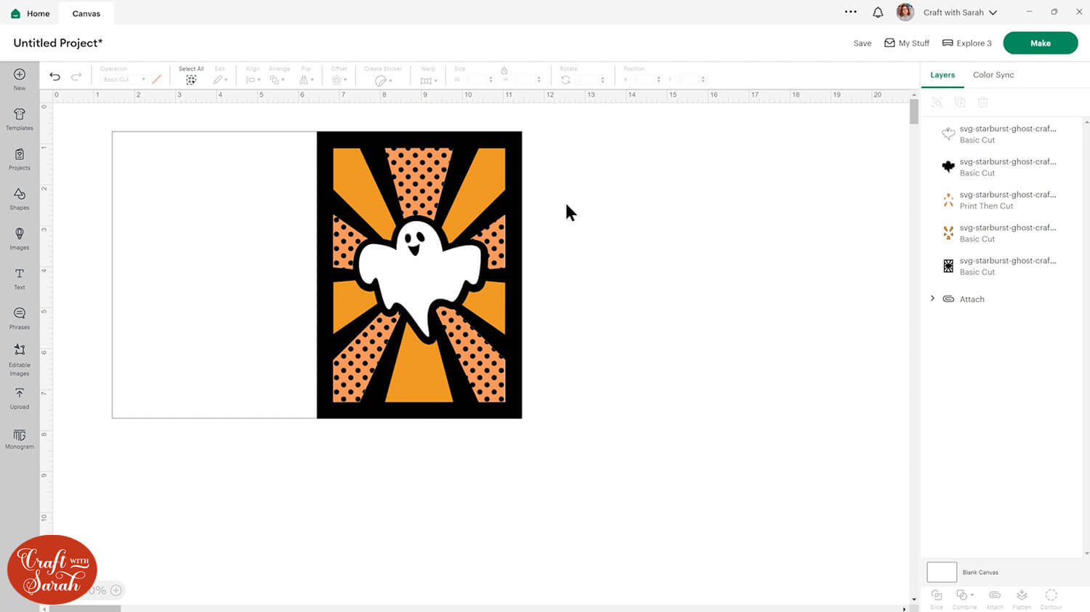
Task: Switch to the Home tab
Action: click(31, 13)
